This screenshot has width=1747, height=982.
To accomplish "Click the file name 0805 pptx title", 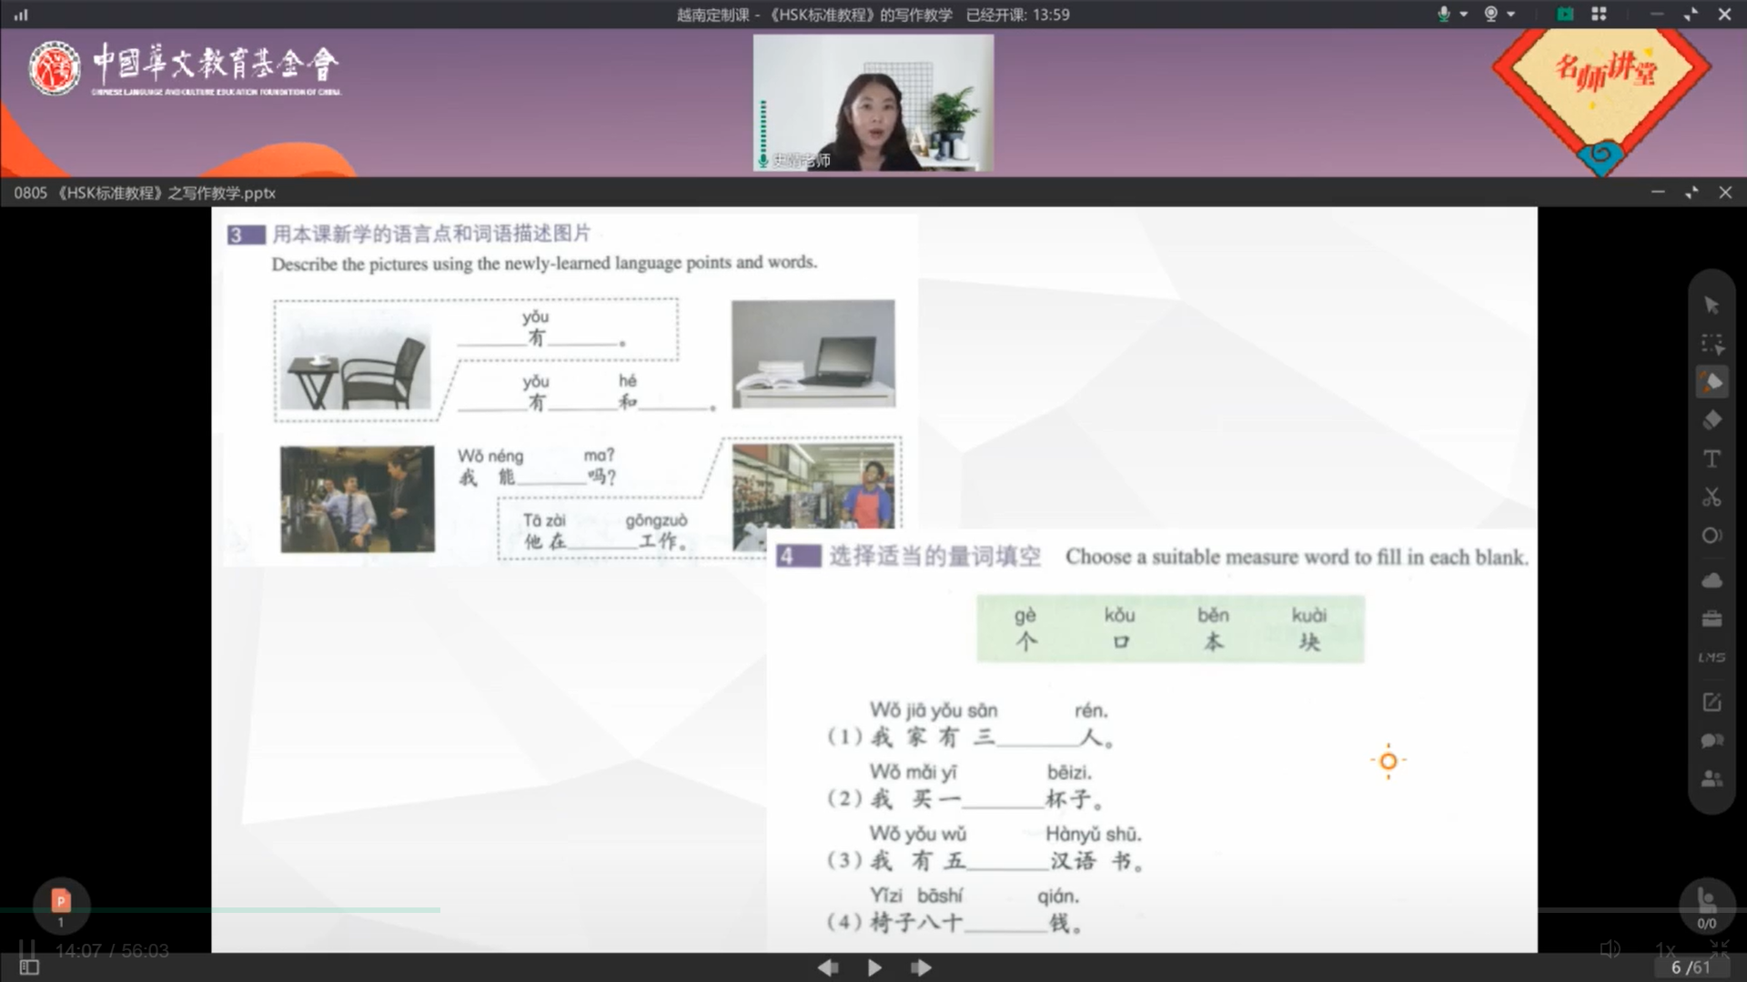I will click(x=145, y=193).
